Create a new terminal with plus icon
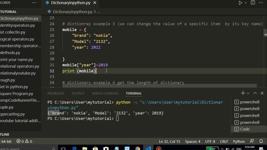Image resolution: width=267 pixels, height=150 pixels. click(243, 93)
